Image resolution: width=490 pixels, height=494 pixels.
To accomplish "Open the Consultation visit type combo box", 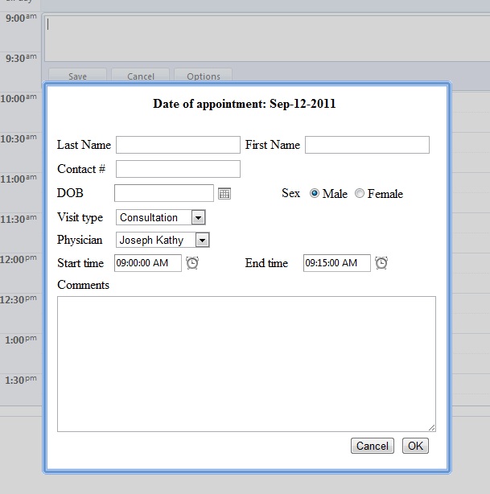I will tap(161, 217).
